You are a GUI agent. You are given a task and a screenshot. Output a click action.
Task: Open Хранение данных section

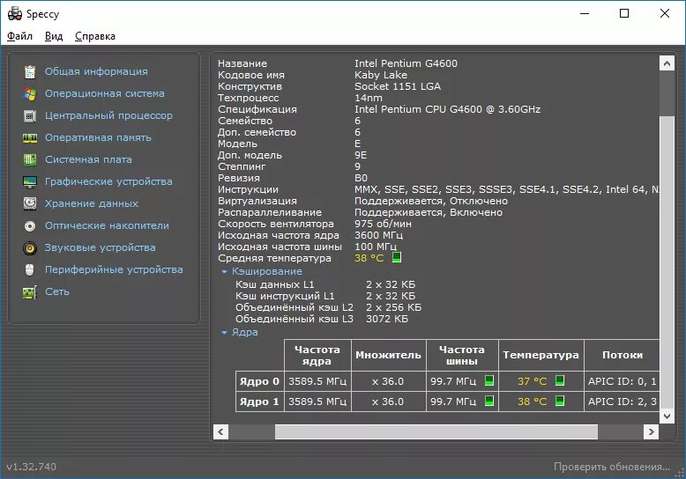[x=92, y=203]
